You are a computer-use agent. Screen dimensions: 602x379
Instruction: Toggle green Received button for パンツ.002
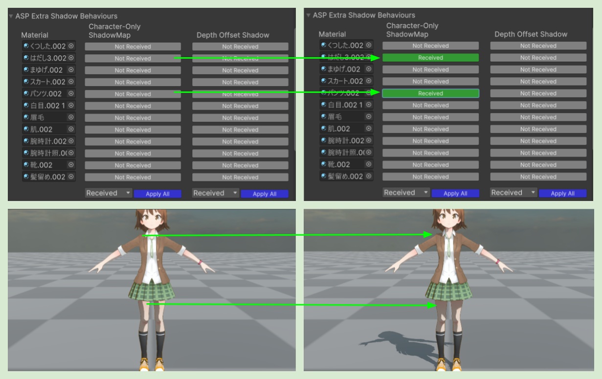pos(430,93)
